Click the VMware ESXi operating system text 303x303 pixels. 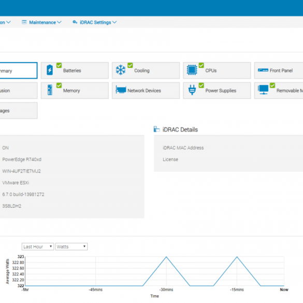pyautogui.click(x=16, y=183)
